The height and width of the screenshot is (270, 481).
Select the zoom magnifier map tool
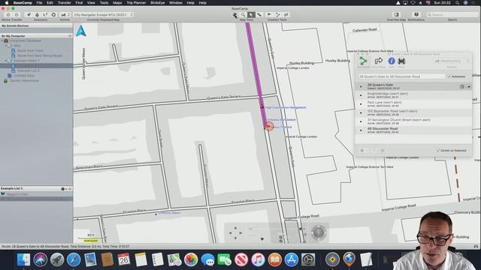(243, 15)
